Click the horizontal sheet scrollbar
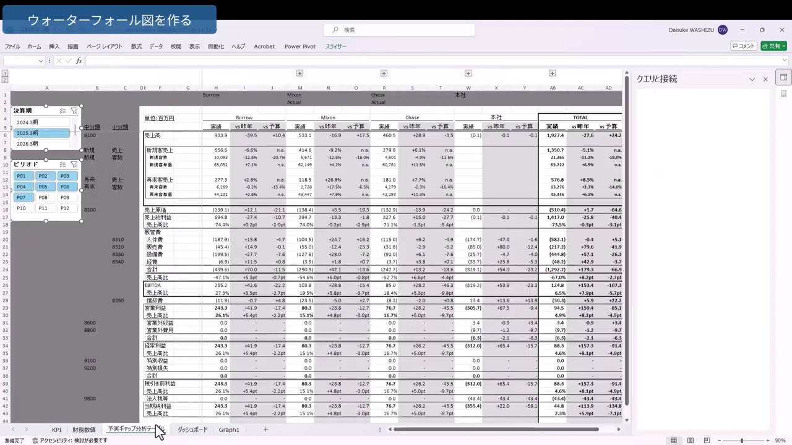The width and height of the screenshot is (792, 445). pos(496,430)
